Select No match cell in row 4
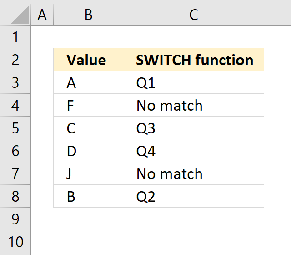Screen dimensions: 291x255 [x=193, y=105]
